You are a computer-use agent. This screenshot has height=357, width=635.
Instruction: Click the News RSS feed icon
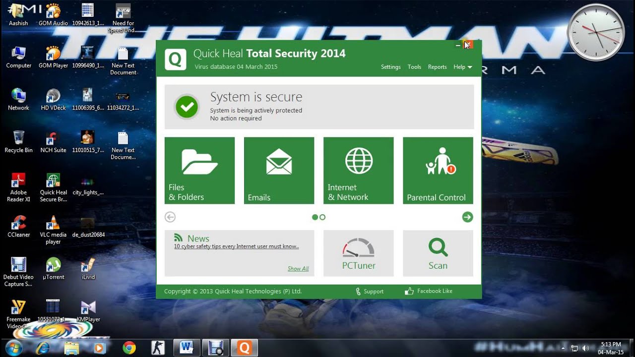178,238
